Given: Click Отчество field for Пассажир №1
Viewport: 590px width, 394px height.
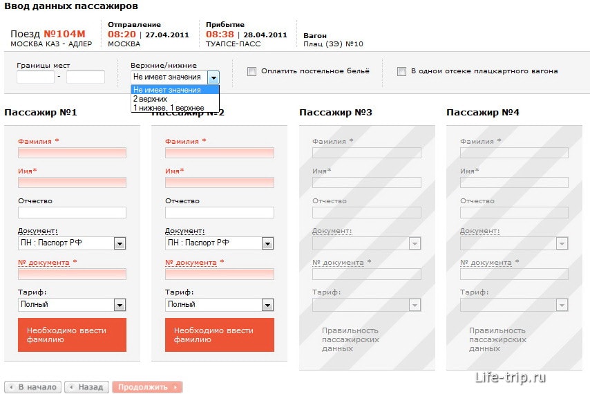Looking at the screenshot, I should point(72,213).
